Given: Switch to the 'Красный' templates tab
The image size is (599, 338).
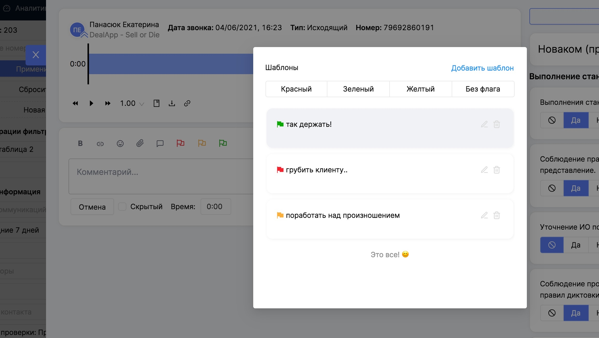Looking at the screenshot, I should coord(296,89).
